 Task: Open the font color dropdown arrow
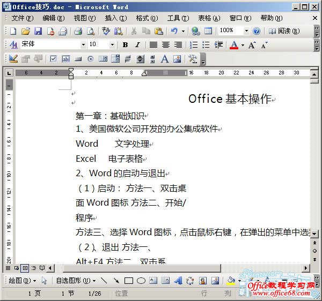243,45
